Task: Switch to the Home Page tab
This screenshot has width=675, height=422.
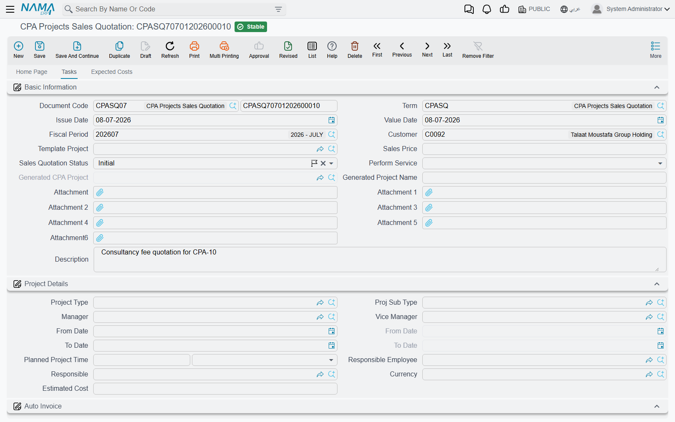Action: [32, 72]
